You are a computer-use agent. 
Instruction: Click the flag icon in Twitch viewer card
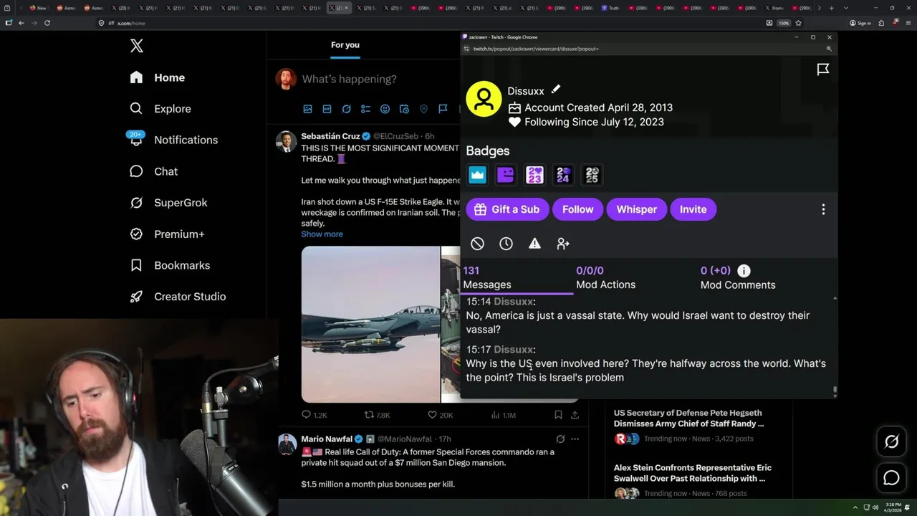point(823,70)
